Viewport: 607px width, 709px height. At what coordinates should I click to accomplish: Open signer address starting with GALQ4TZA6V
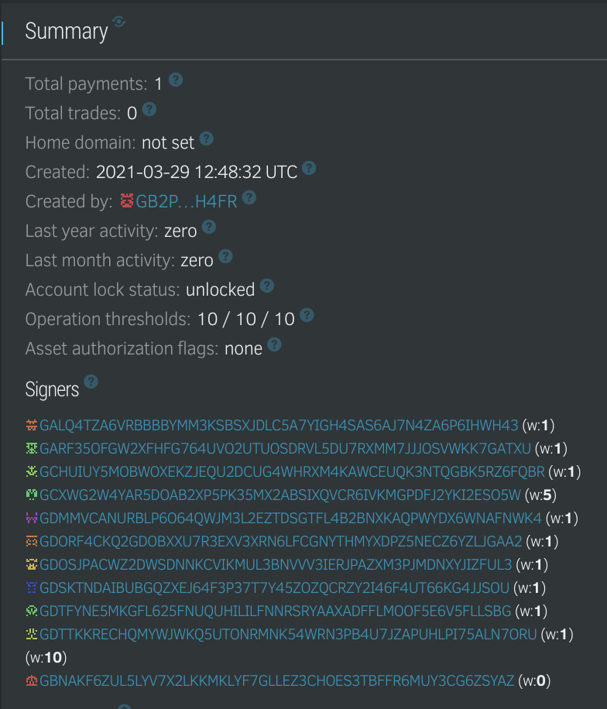[x=279, y=426]
